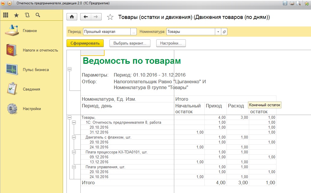Collapse the Плата управления group

74,167
